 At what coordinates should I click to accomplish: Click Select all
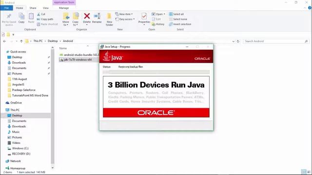176,14
